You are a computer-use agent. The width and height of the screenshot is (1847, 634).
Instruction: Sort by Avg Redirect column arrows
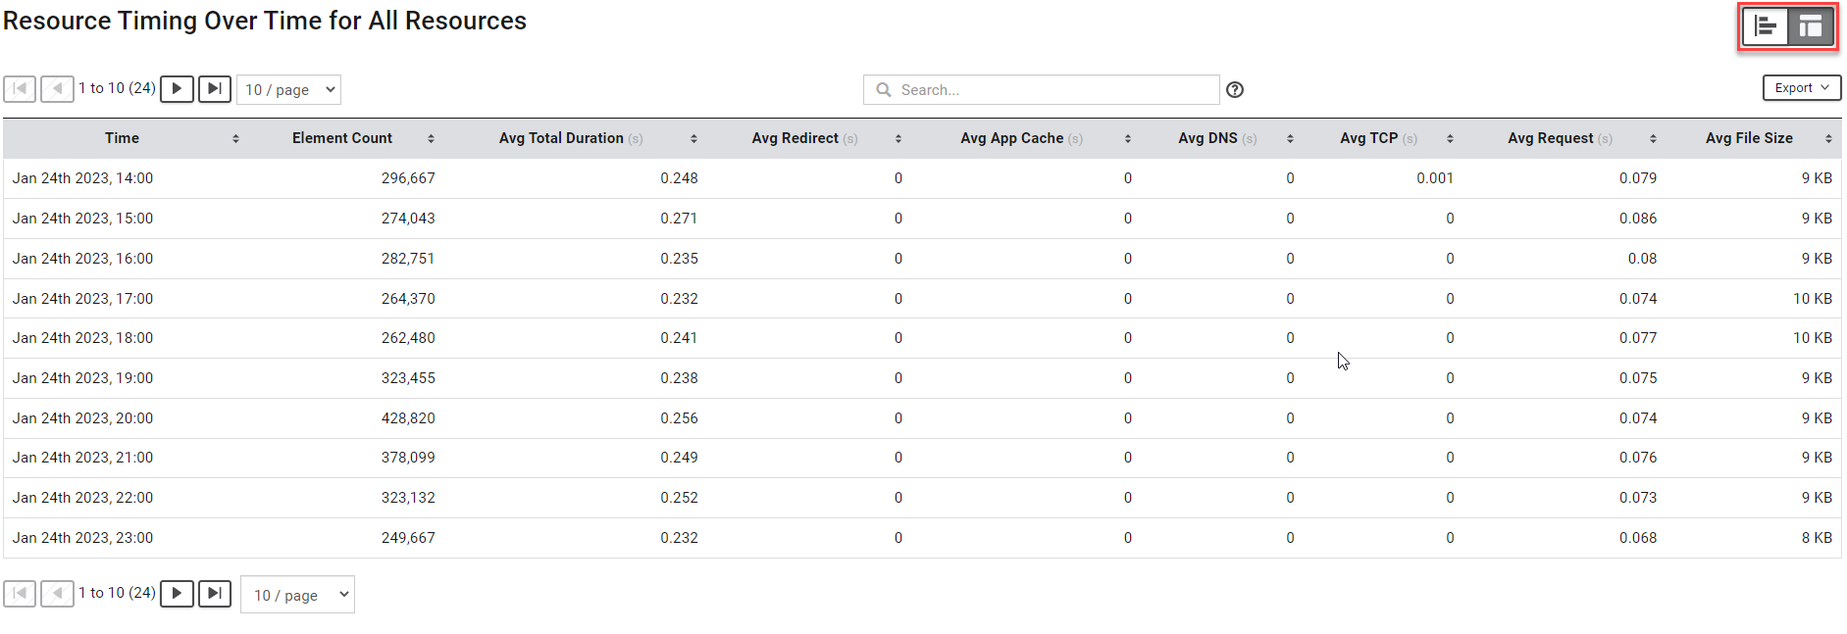(898, 139)
